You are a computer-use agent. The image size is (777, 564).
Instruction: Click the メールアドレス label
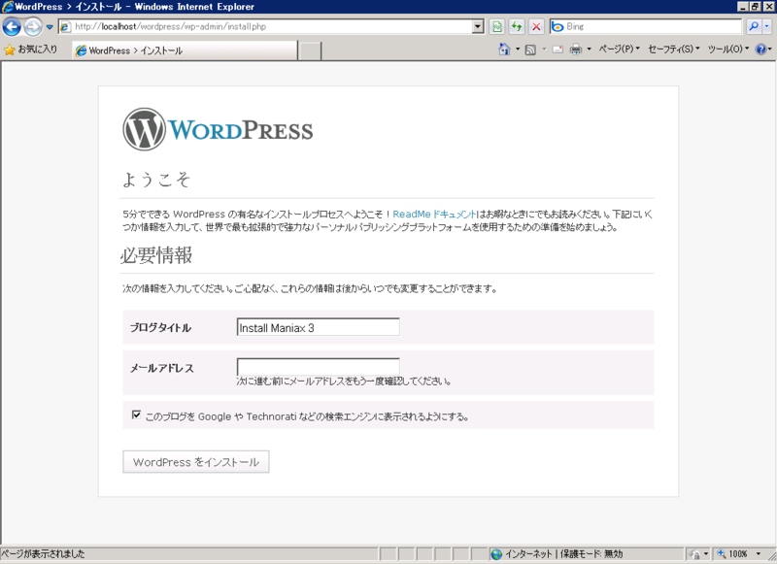[161, 368]
